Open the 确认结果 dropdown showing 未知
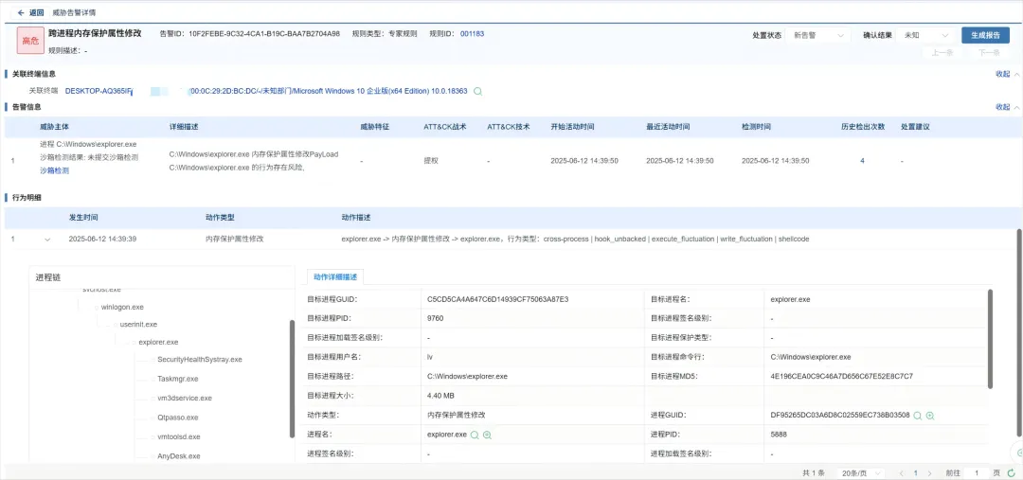 click(x=925, y=35)
